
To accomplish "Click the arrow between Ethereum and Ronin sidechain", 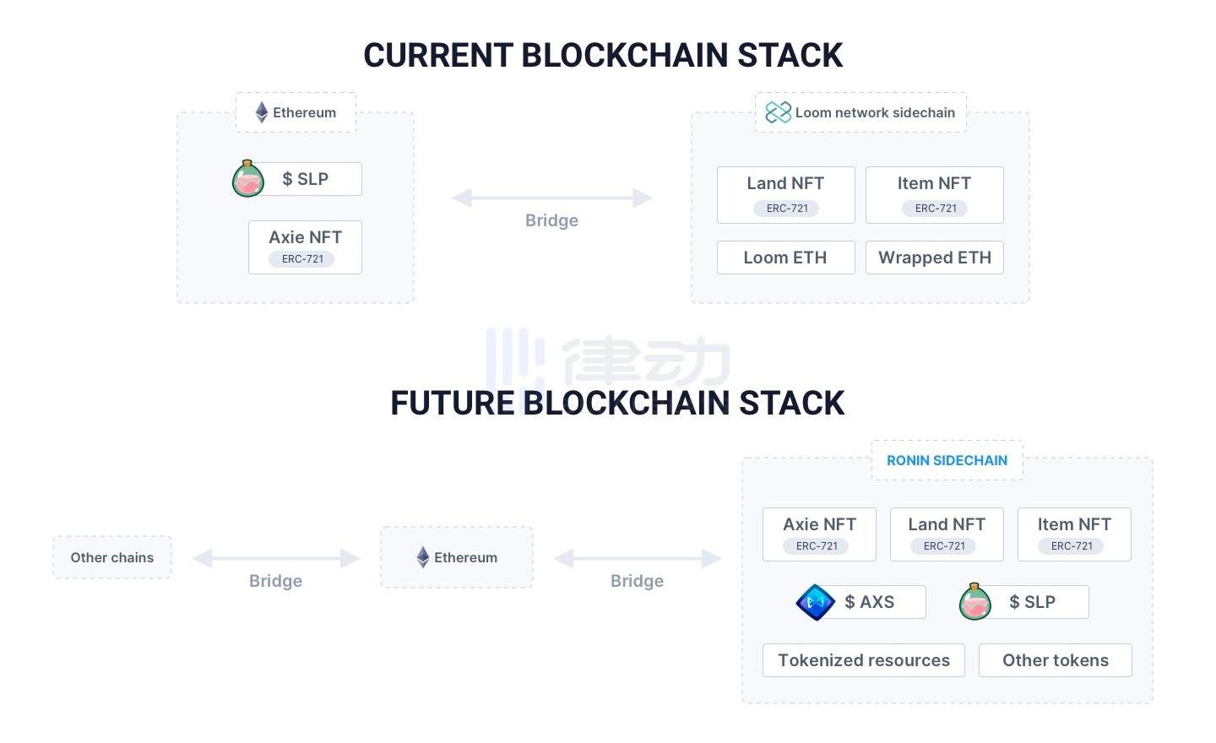I will click(638, 558).
